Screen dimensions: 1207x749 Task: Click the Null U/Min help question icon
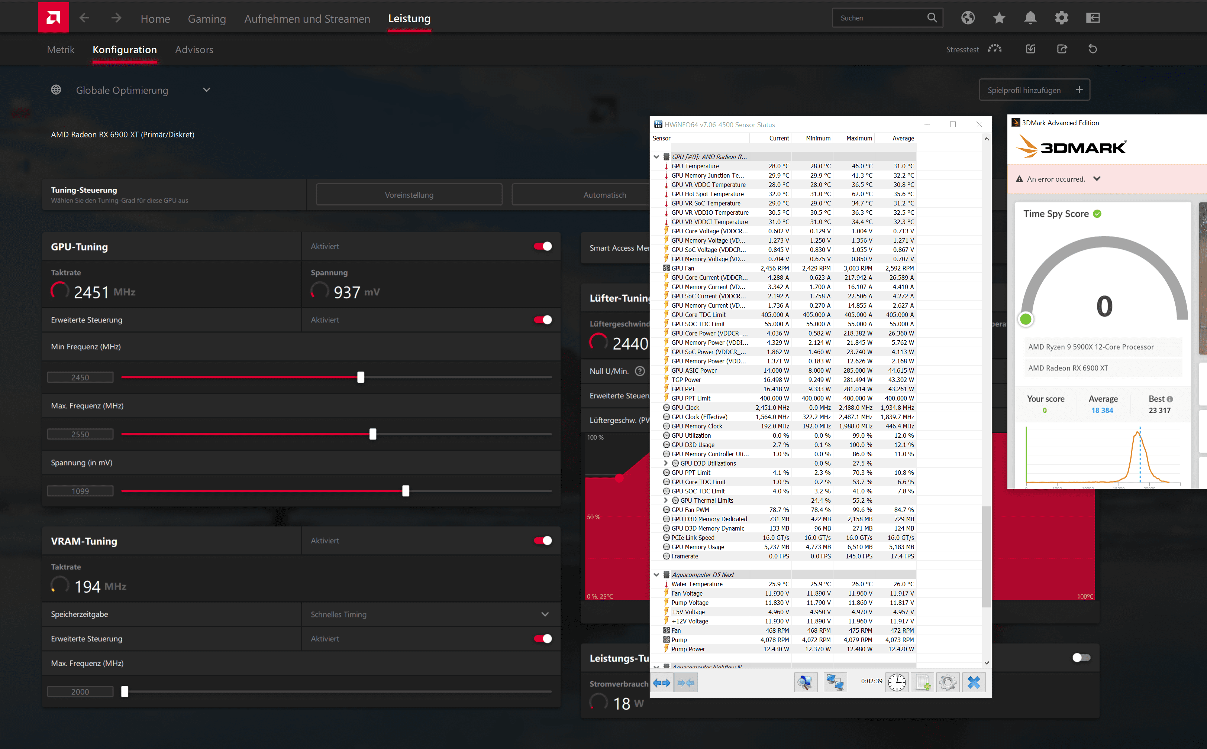640,371
